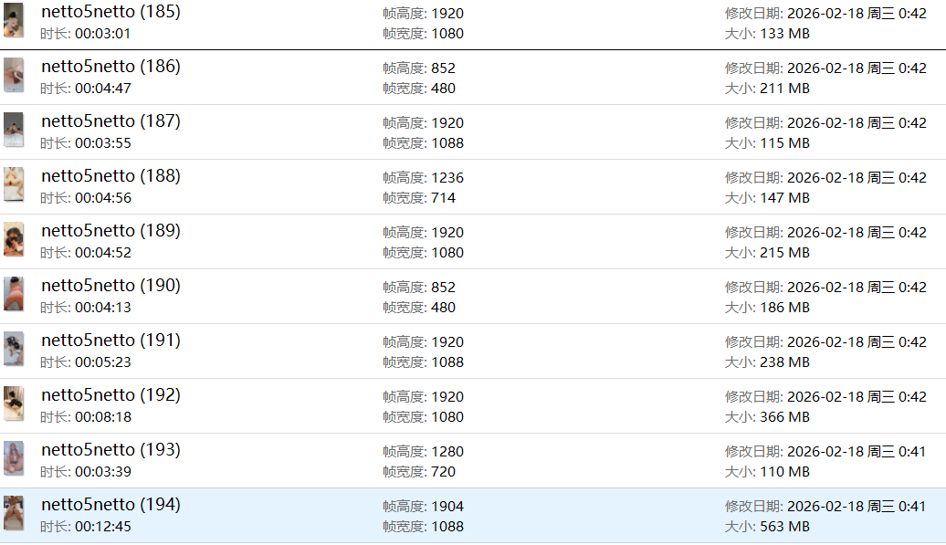The width and height of the screenshot is (946, 545).
Task: Click the netto5netto (192) file name
Action: click(x=110, y=395)
